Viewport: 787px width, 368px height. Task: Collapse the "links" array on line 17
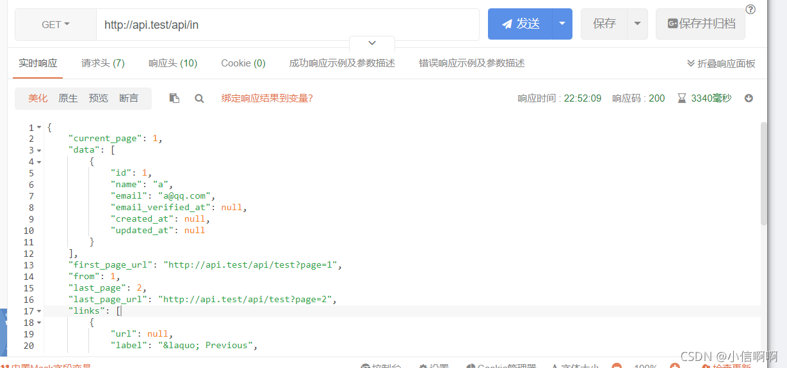(x=38, y=312)
